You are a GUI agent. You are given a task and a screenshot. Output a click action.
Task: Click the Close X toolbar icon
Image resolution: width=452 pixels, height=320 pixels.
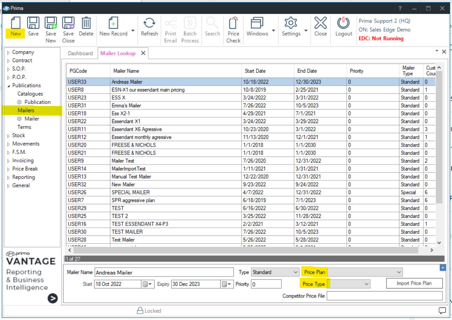click(320, 23)
